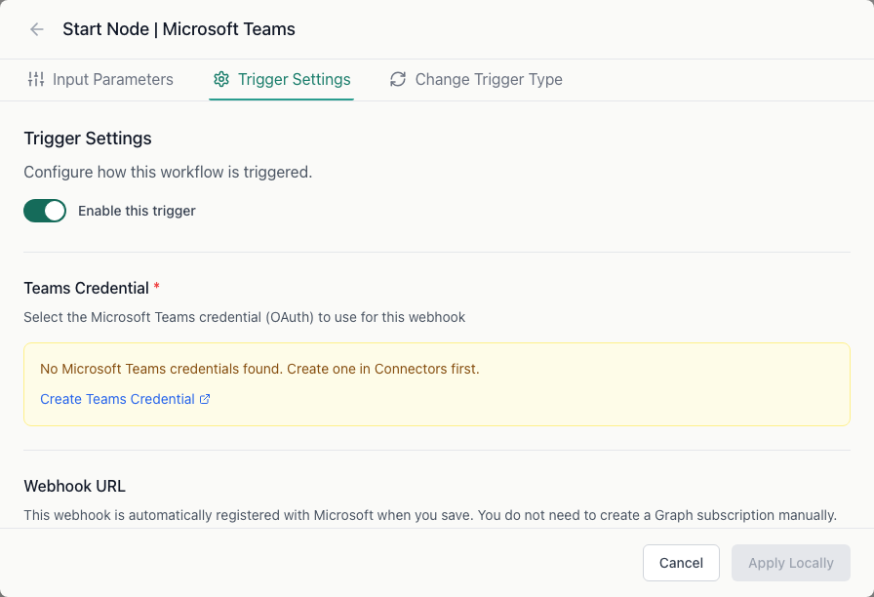Click the refresh icon on Change Trigger Type tab

397,79
